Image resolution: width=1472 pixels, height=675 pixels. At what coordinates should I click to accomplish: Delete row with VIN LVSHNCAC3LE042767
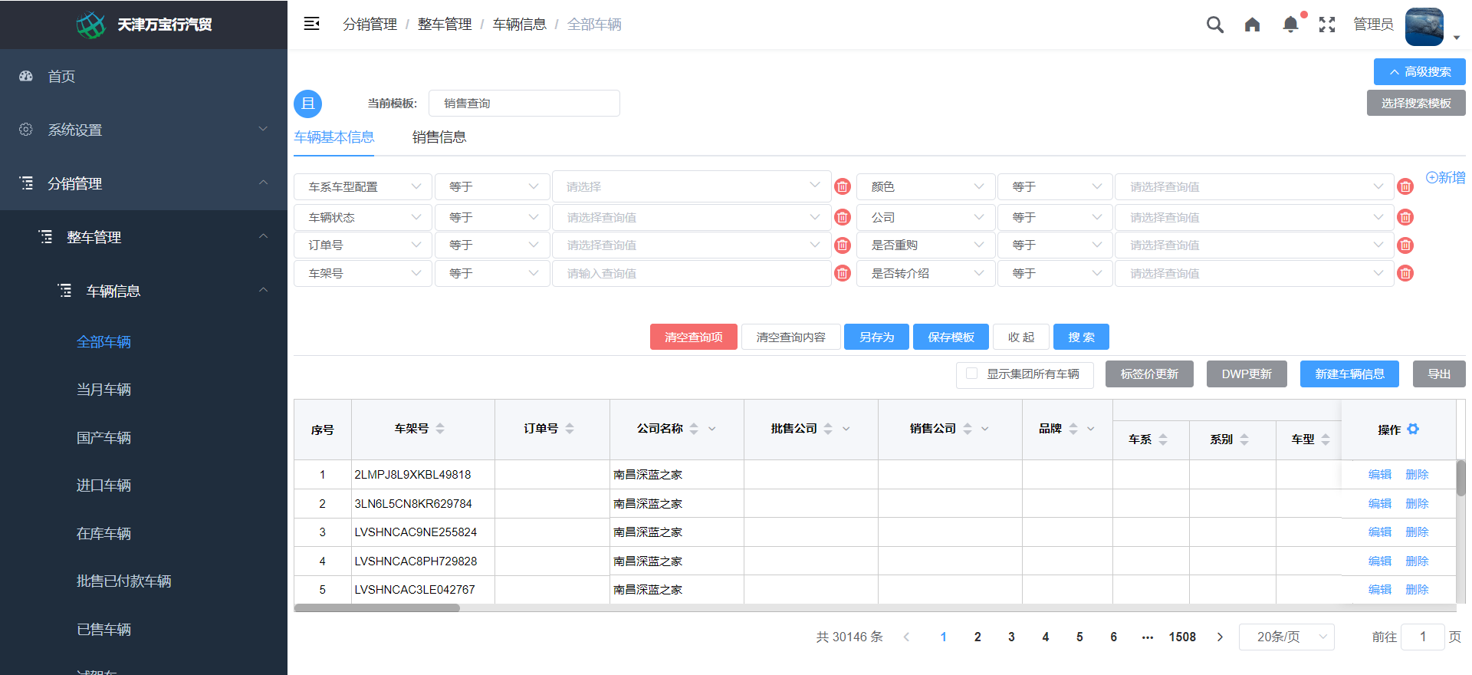pyautogui.click(x=1417, y=590)
